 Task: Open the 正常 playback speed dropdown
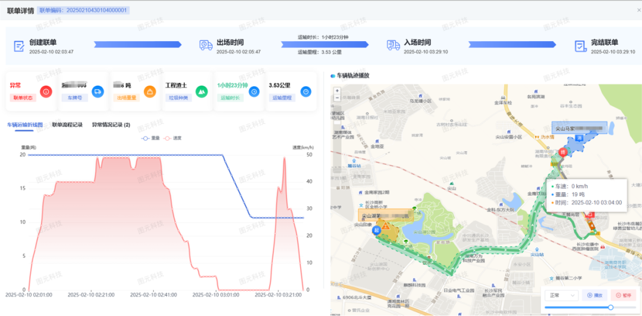coord(561,295)
